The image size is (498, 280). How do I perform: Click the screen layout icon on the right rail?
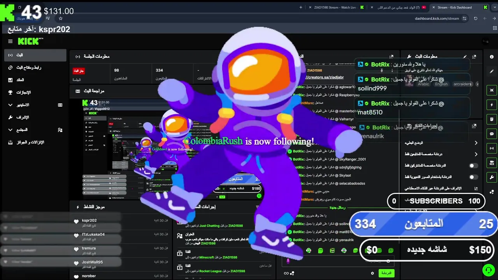[492, 163]
